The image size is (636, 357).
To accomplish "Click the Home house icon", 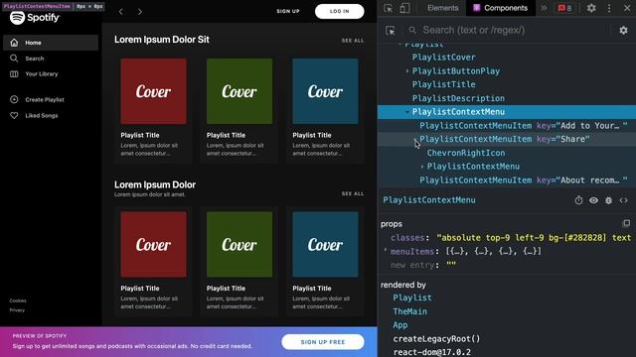I will (x=14, y=43).
